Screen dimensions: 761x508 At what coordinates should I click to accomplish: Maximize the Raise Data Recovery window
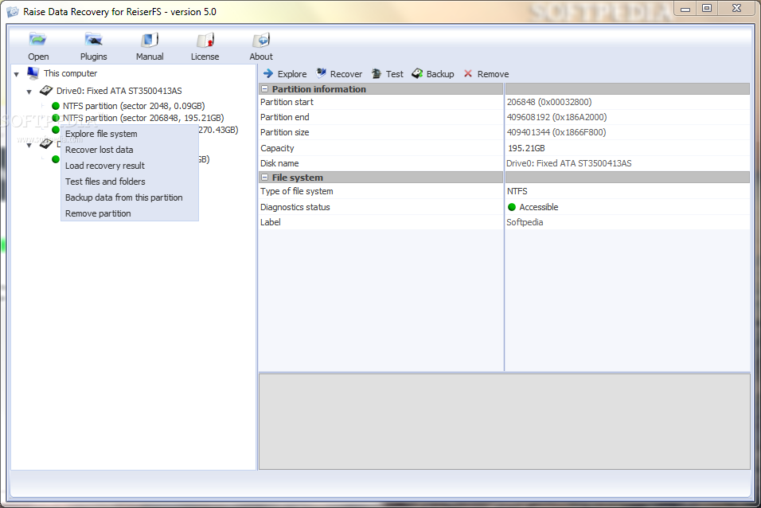click(707, 8)
